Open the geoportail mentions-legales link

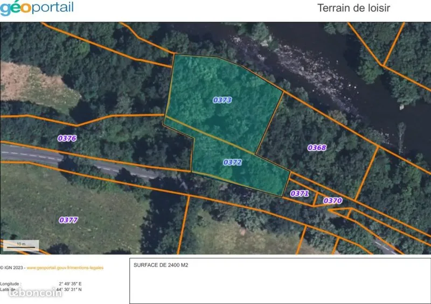(65, 267)
